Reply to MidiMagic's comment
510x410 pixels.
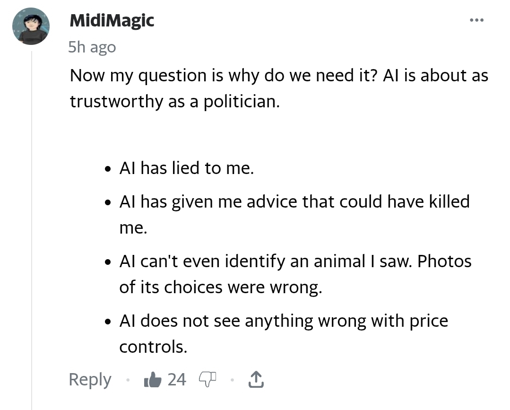(90, 379)
